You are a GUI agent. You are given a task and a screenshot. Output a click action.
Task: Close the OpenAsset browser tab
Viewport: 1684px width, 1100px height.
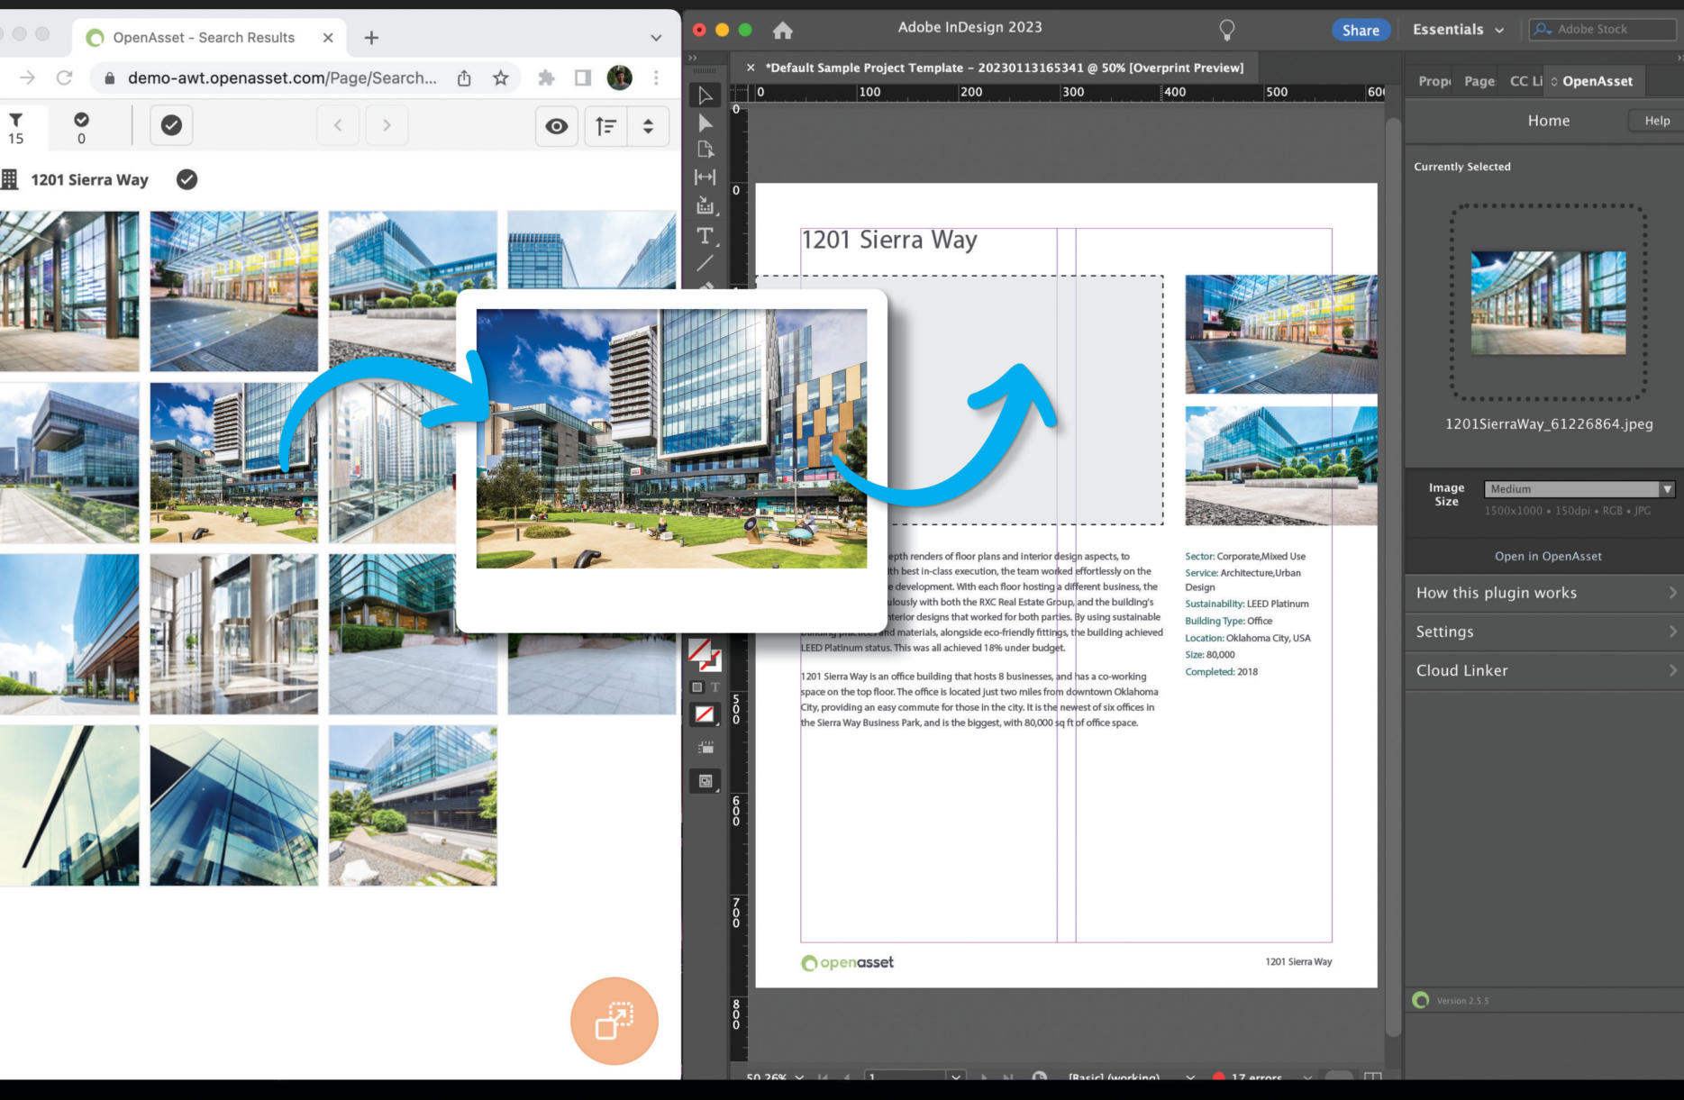click(x=328, y=38)
